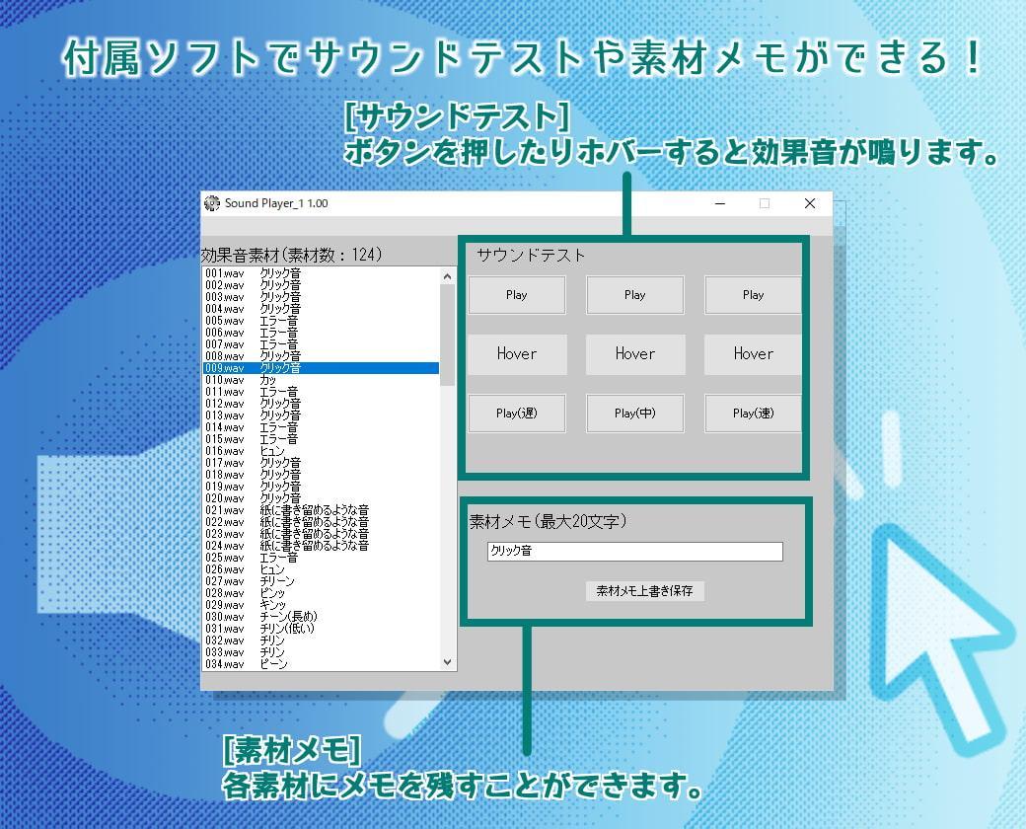Viewport: 1026px width, 829px height.
Task: Select 008.wav クリック音 in the list
Action: coord(321,355)
